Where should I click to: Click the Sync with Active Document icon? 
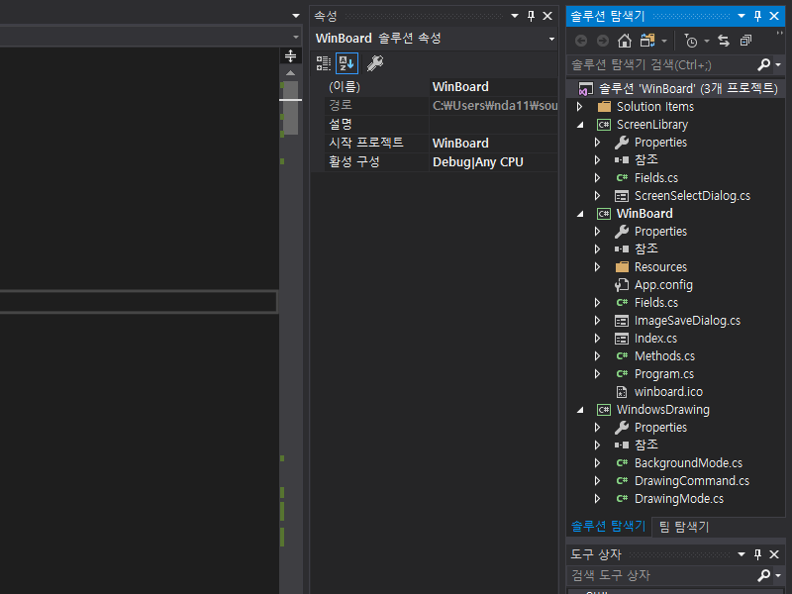click(x=724, y=41)
